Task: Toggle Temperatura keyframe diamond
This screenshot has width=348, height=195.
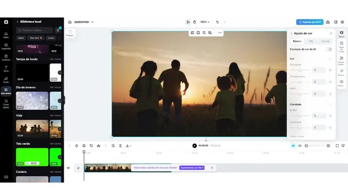Action: pos(330,82)
